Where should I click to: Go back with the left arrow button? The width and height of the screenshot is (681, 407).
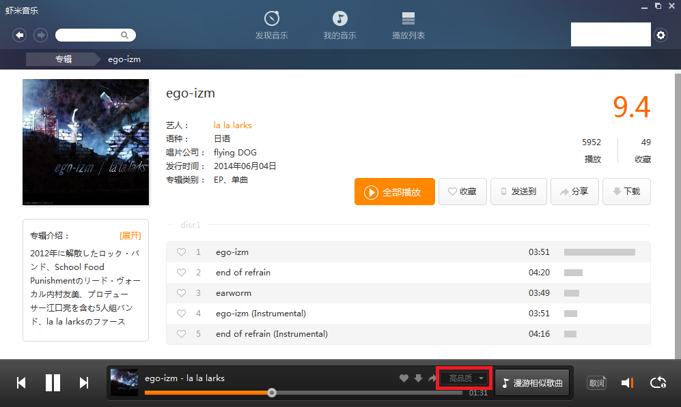click(20, 35)
